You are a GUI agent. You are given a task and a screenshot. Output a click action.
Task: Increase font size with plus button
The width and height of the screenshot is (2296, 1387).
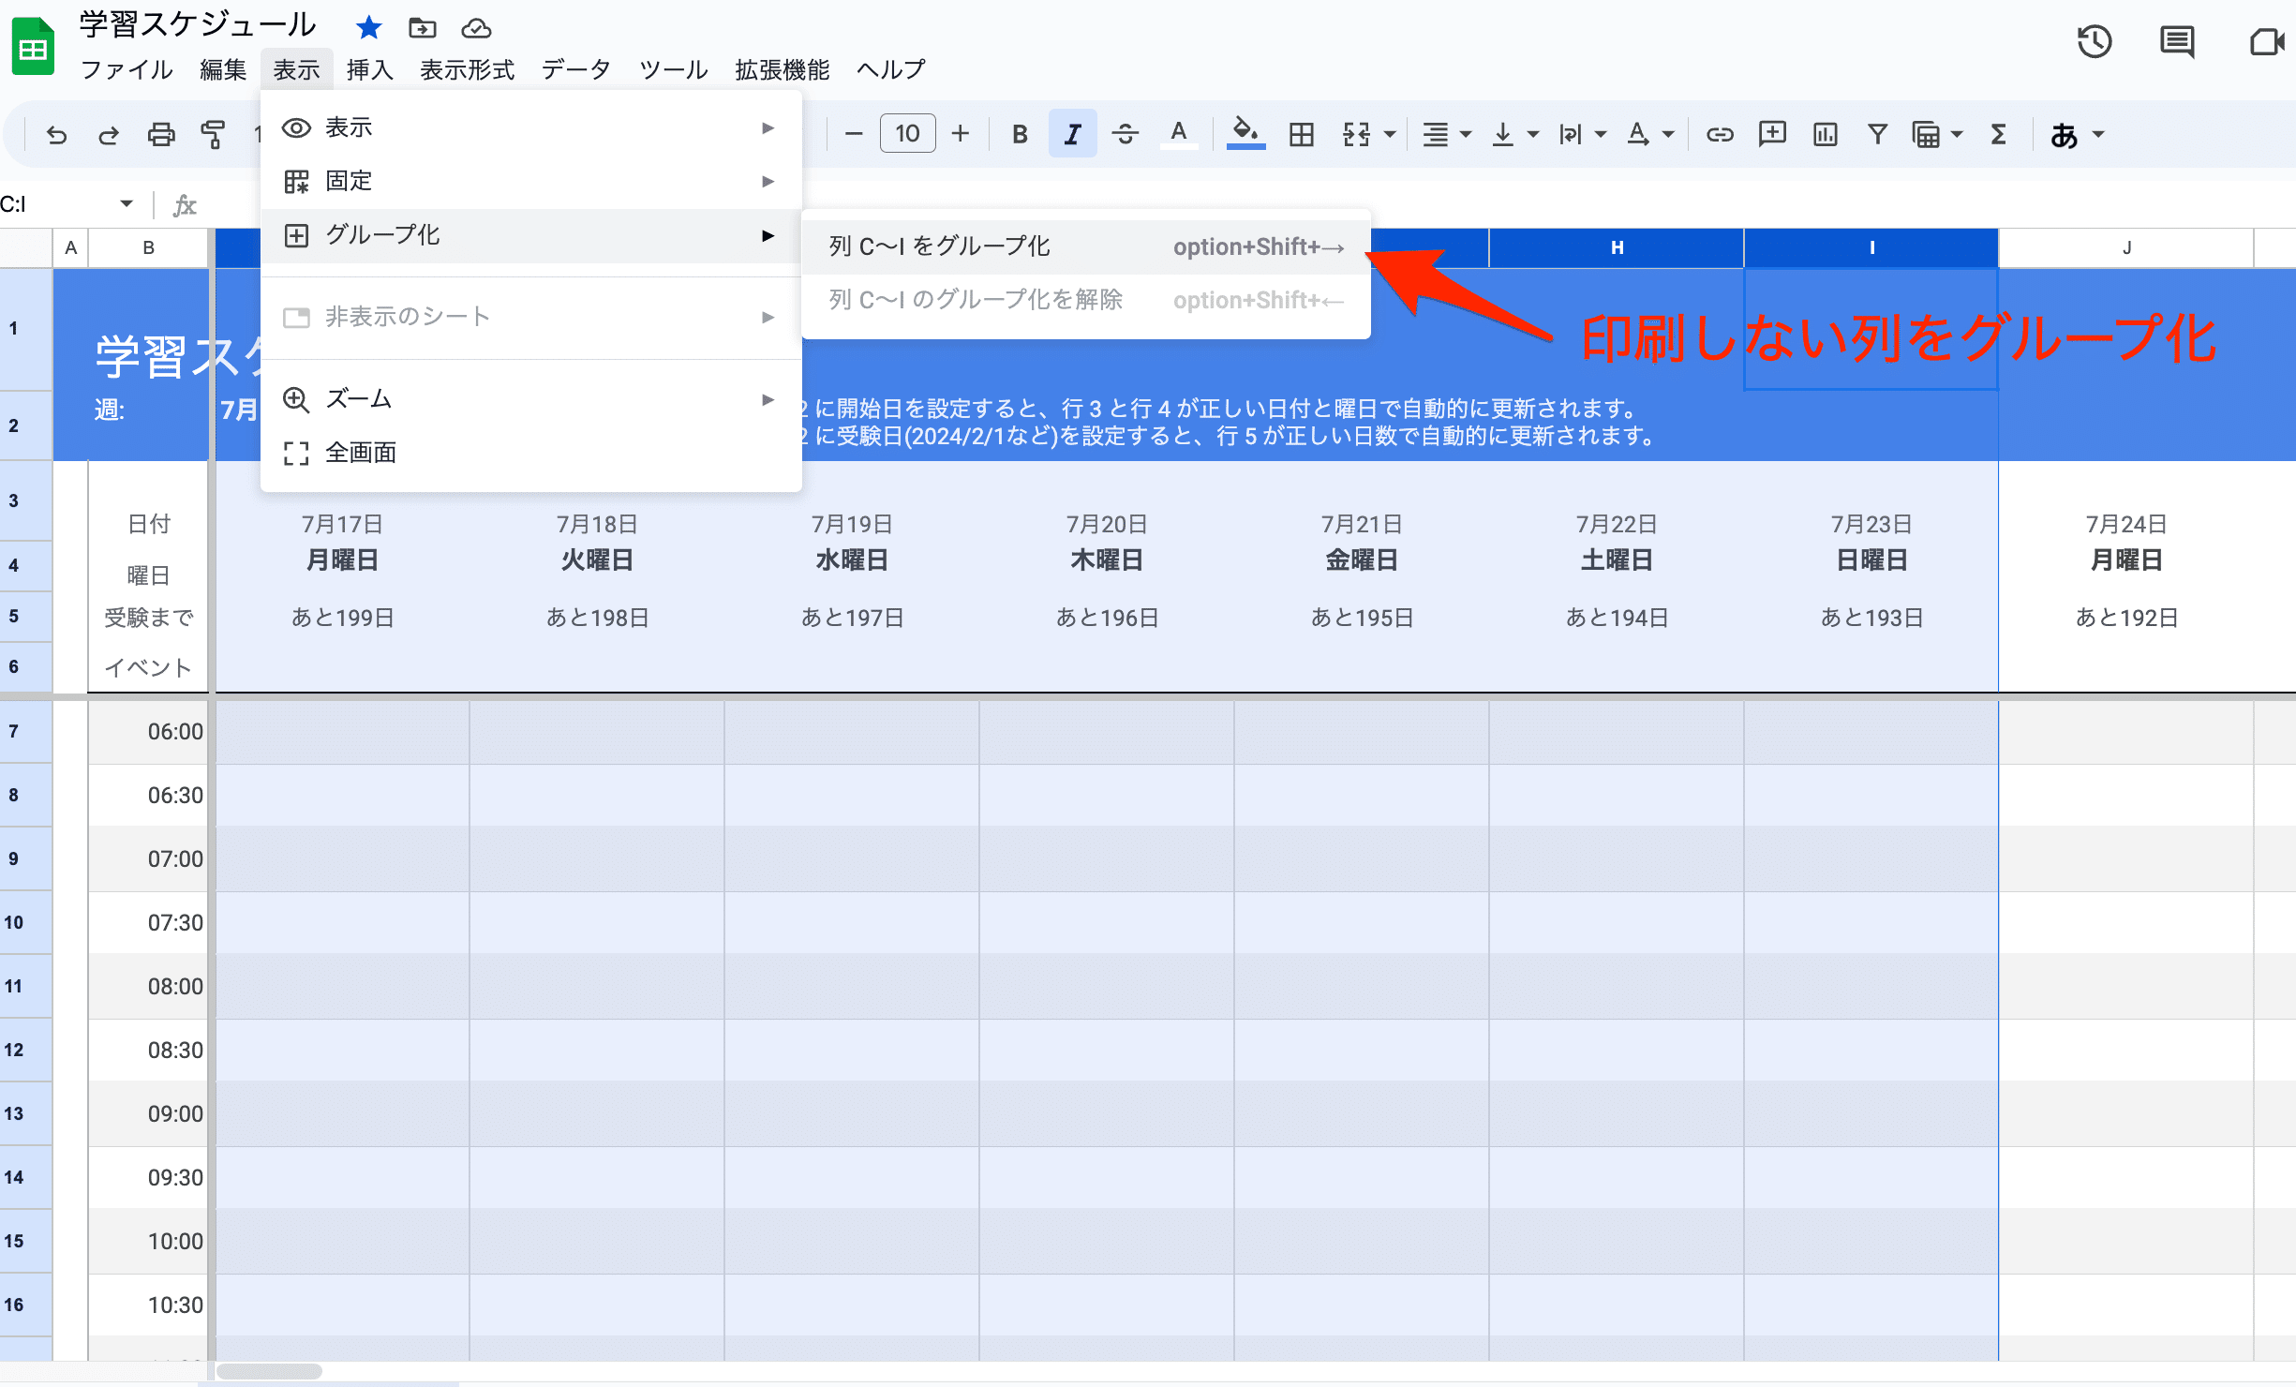[x=960, y=134]
